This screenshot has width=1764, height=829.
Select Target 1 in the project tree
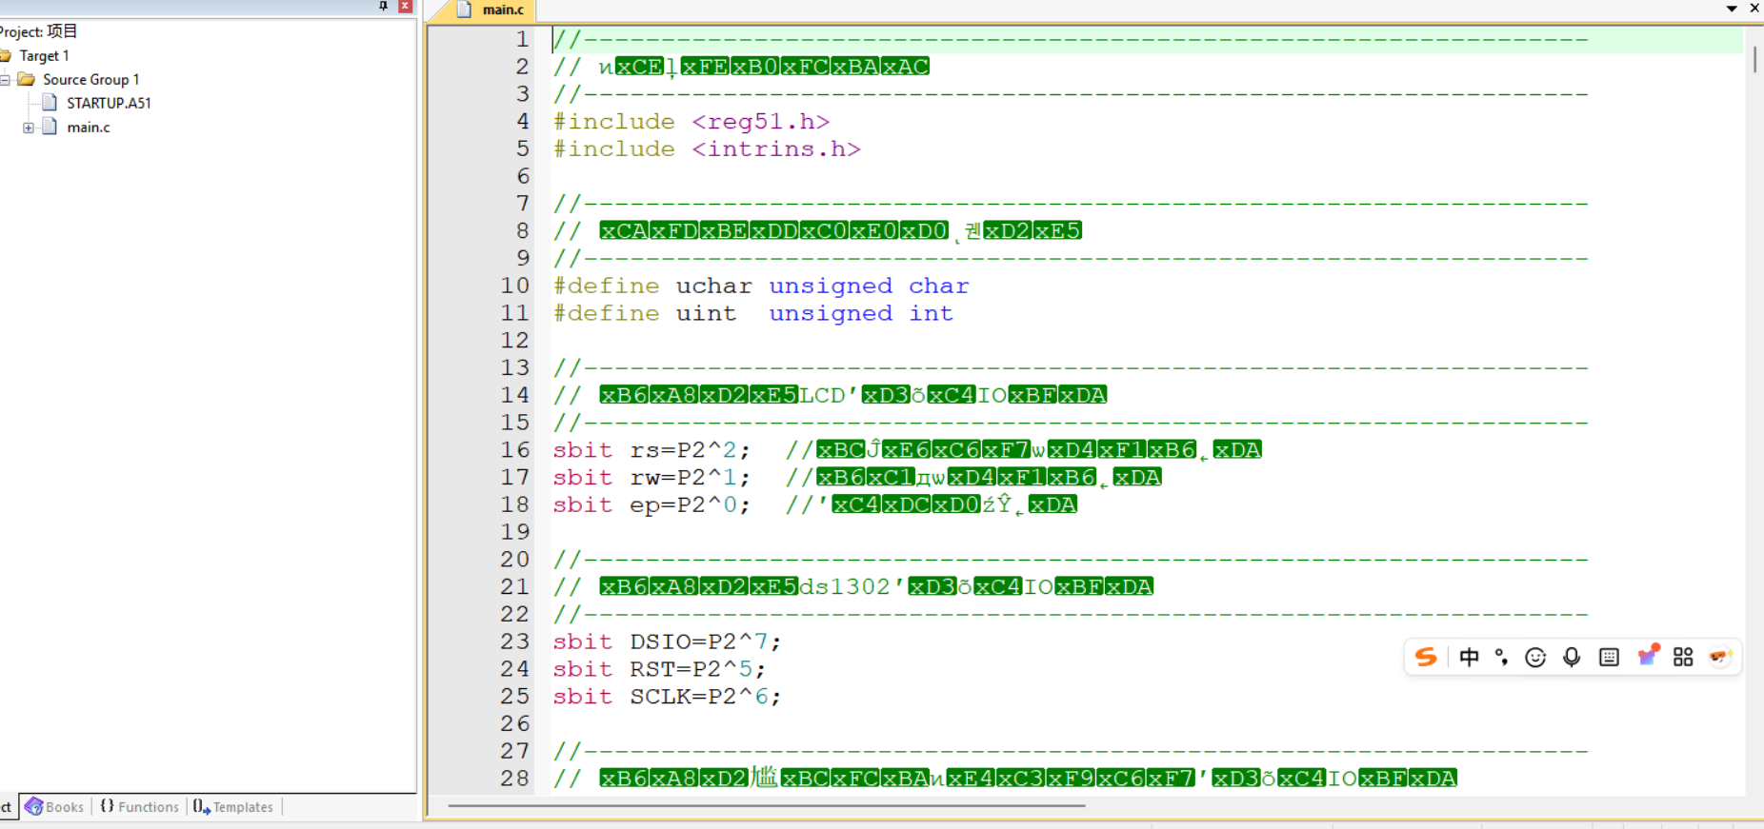[x=45, y=56]
